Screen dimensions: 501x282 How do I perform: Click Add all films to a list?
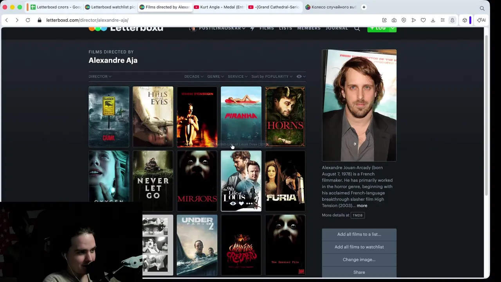coord(359,234)
